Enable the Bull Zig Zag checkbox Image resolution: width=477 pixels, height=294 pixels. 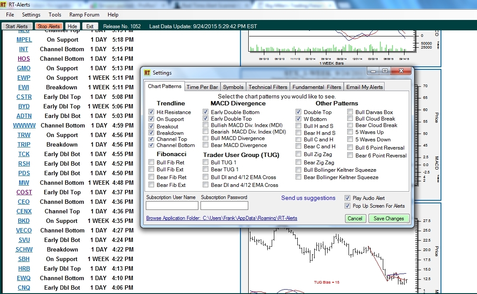coord(299,154)
